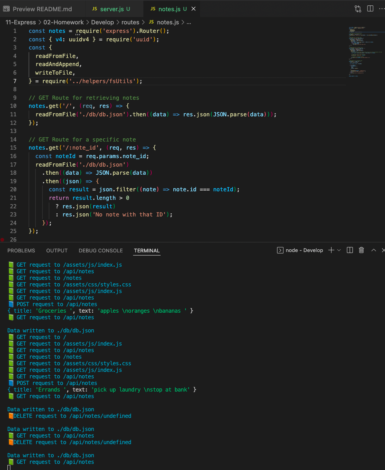Screen dimensions: 385x470
Task: Click the JS file icon on server.js tab
Action: 95,9
